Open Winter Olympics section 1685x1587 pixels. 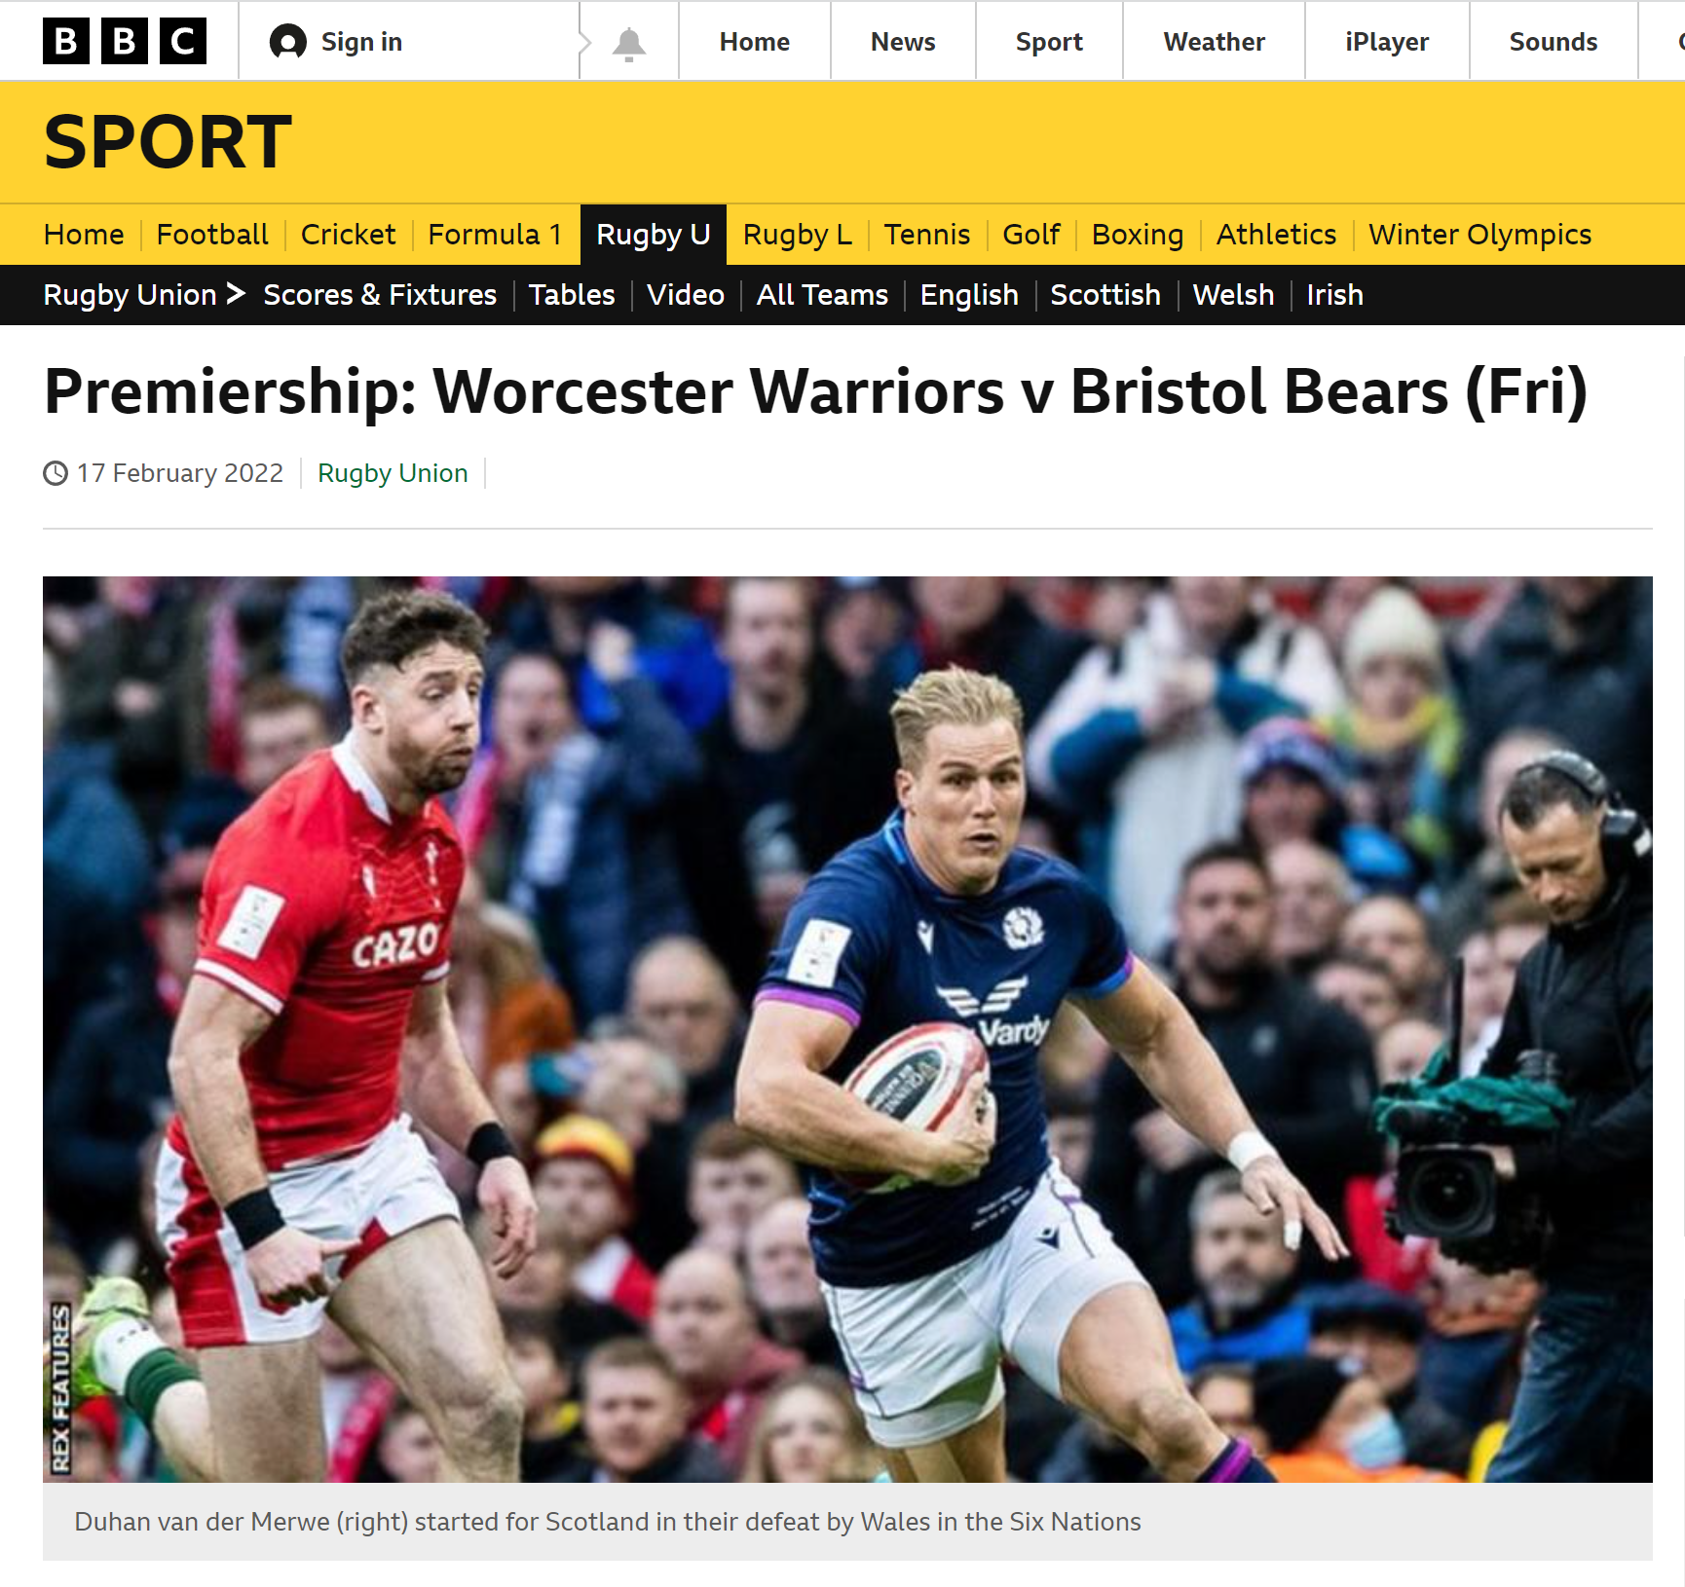pyautogui.click(x=1479, y=235)
